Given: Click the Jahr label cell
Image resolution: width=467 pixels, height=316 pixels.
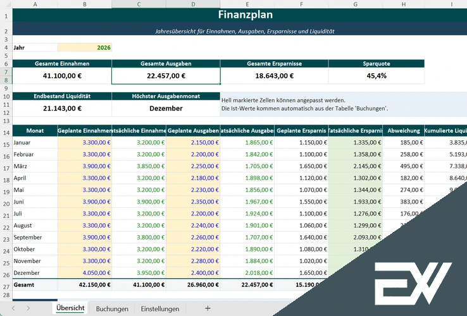Looking at the screenshot, I should (35, 47).
